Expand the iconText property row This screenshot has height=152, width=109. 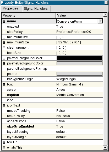(4, 105)
